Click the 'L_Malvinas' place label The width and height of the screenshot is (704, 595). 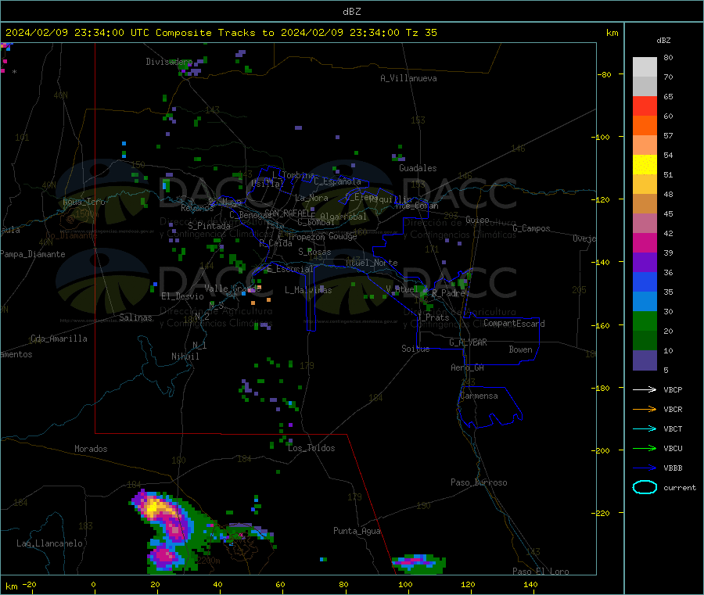coord(308,290)
